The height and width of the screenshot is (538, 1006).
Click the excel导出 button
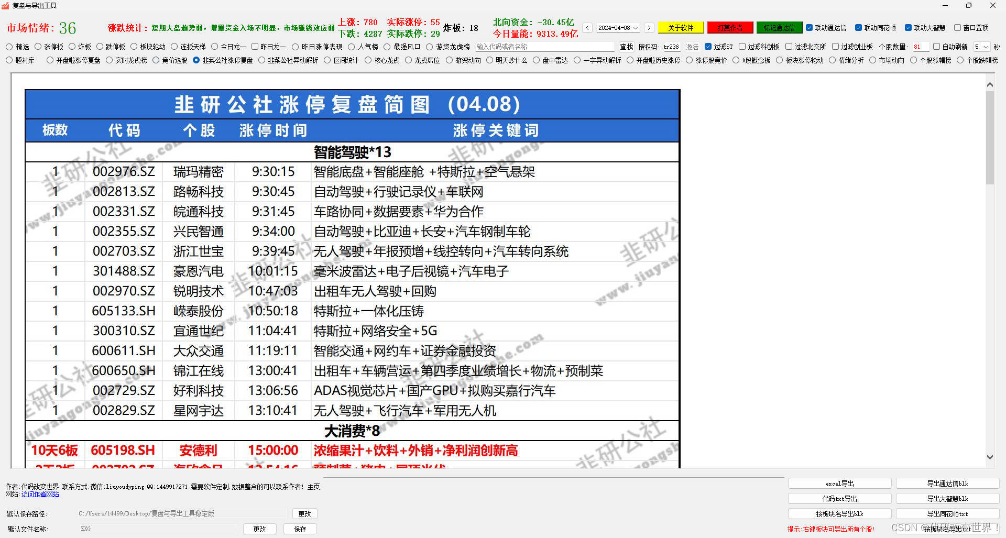coord(839,484)
